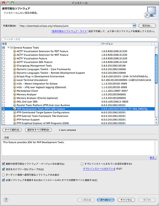Click the icon of ACTF Visualization Extension for WST Feature
Viewport: 160px width, 206px height.
[15, 55]
